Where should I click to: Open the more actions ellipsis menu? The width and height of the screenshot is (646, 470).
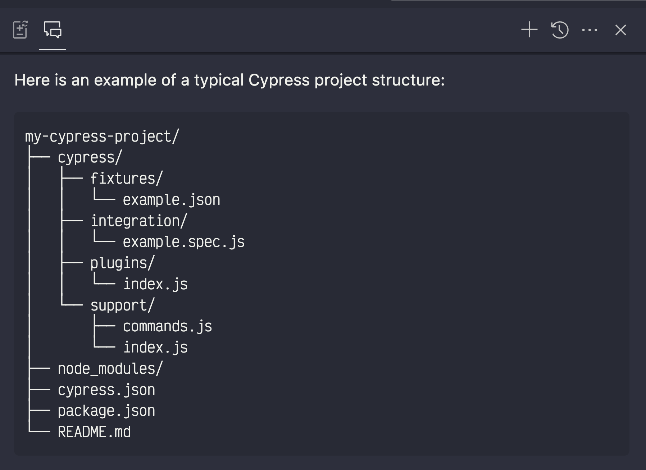(590, 30)
